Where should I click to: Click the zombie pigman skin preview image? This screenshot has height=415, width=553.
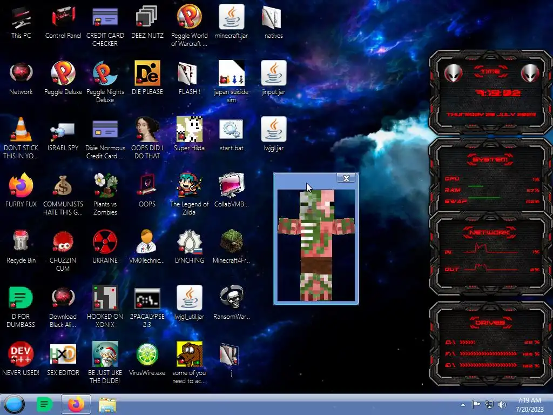(316, 246)
